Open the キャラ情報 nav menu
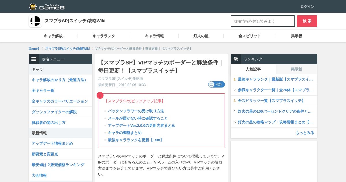 pyautogui.click(x=155, y=36)
